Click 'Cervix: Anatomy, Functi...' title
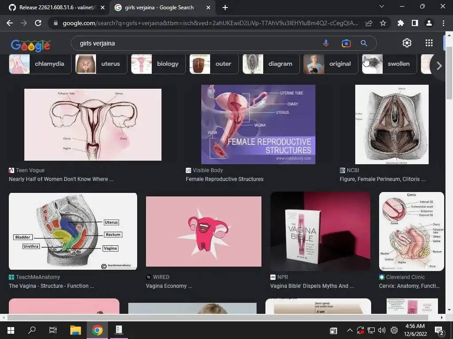 coord(409,286)
